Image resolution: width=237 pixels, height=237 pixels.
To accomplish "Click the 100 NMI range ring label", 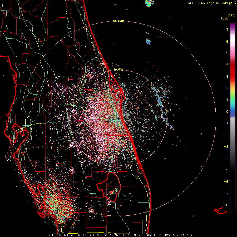I will pos(118,21).
